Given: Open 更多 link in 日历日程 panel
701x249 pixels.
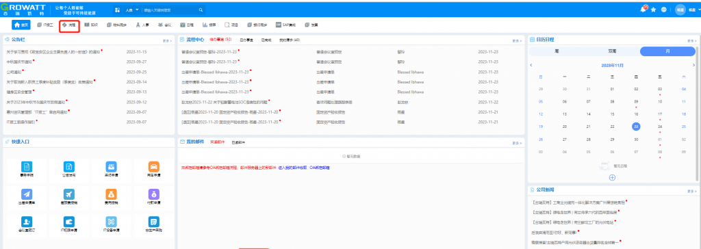Looking at the screenshot, I should 691,40.
